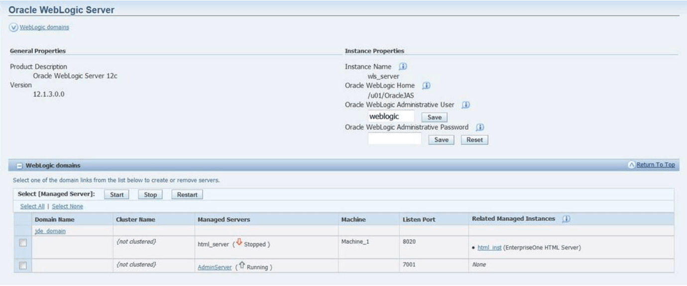Click the html_server name text

pos(215,245)
